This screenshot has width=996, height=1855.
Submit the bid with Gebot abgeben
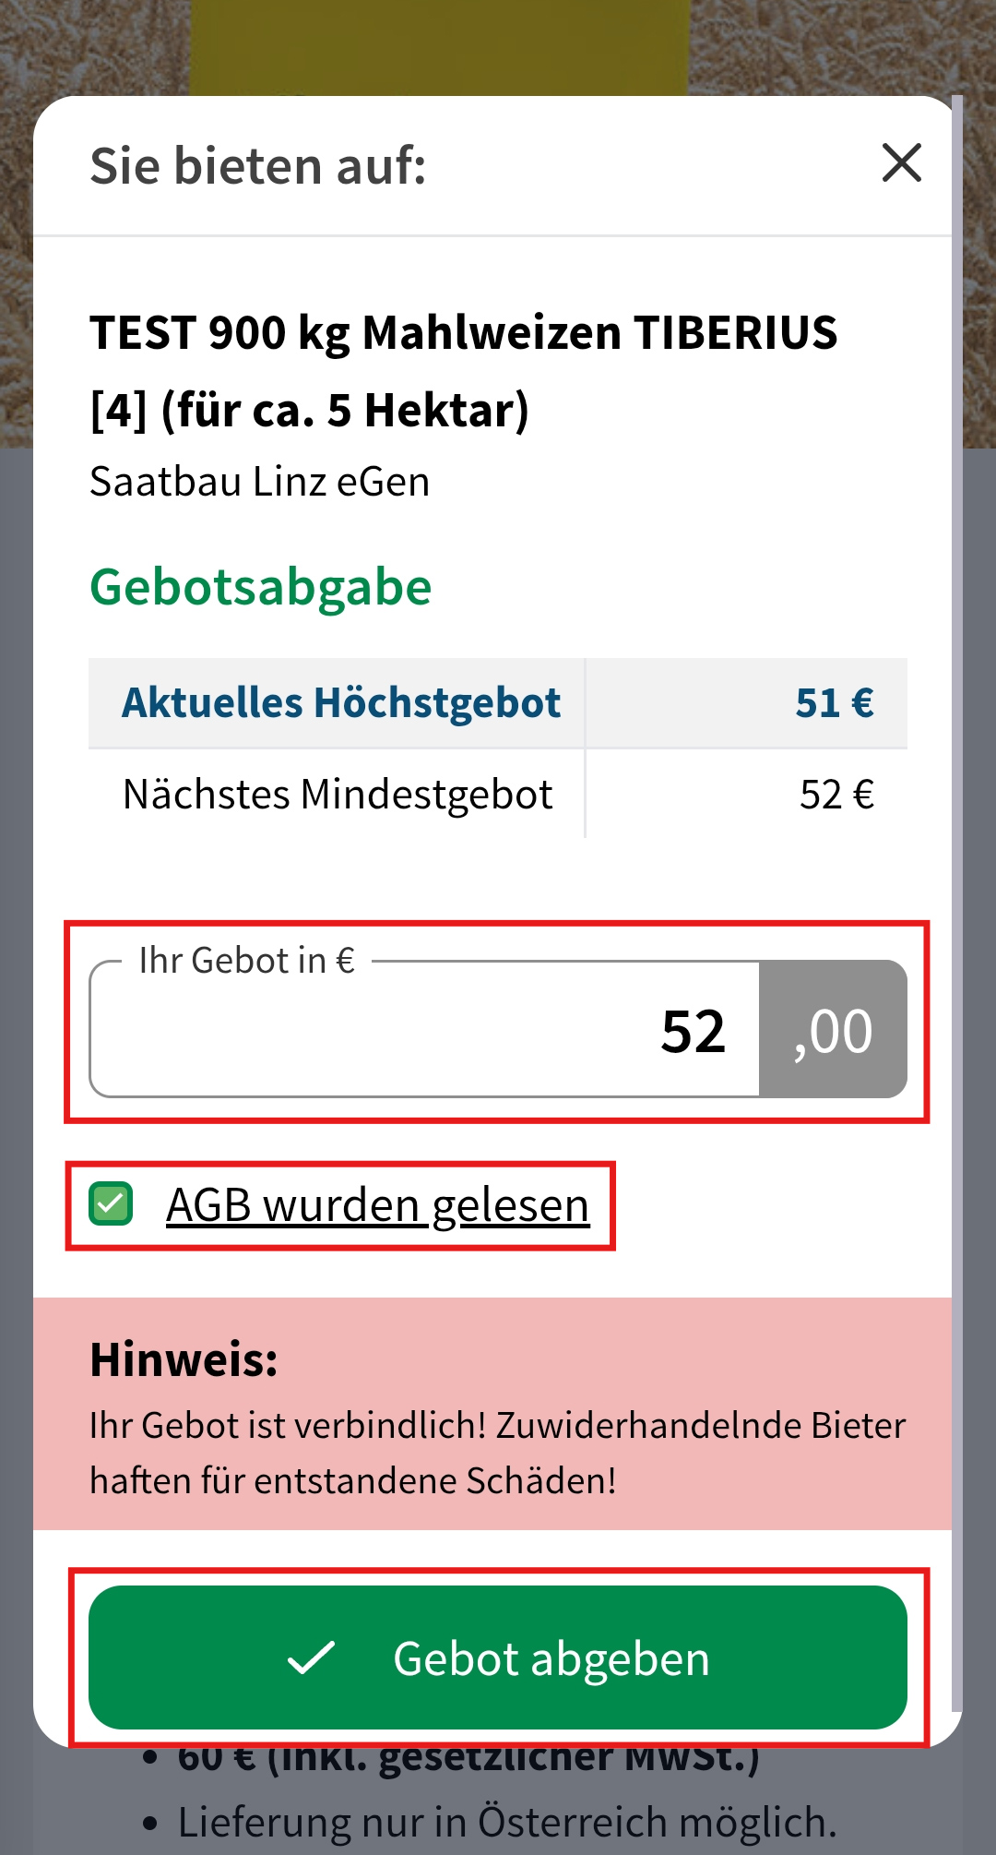pos(498,1658)
